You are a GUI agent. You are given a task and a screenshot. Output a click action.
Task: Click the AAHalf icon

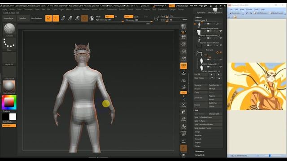(x=183, y=59)
